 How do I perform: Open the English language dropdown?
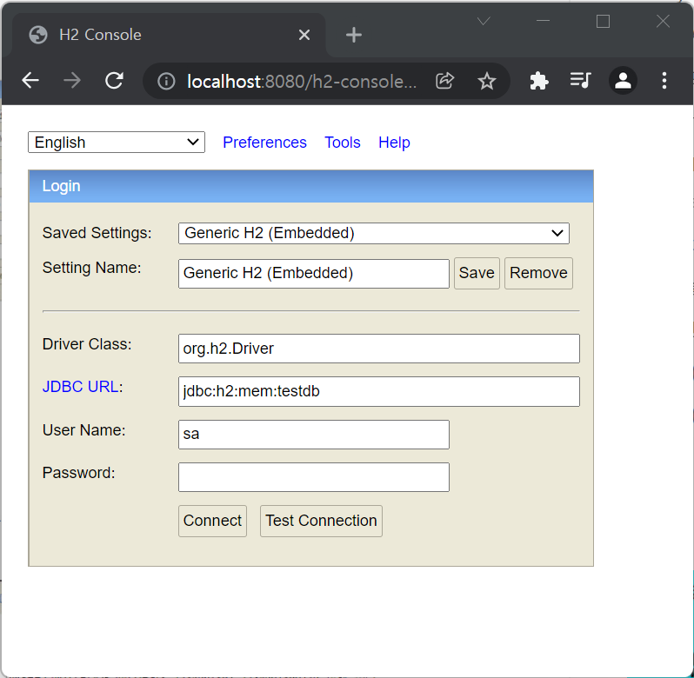click(x=117, y=143)
